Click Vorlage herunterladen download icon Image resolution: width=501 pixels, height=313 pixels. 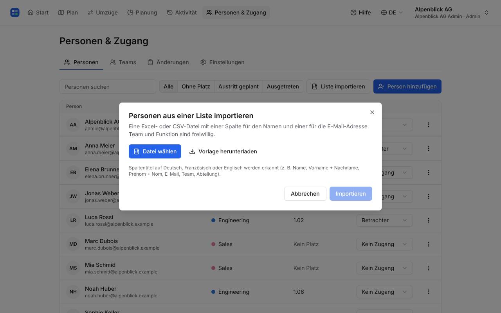click(x=192, y=151)
